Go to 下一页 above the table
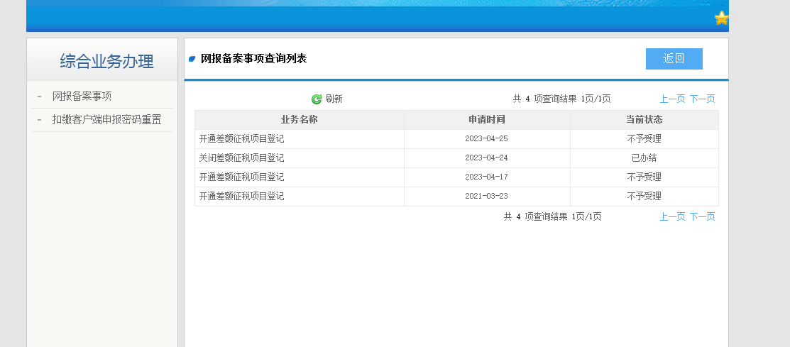 pyautogui.click(x=702, y=99)
